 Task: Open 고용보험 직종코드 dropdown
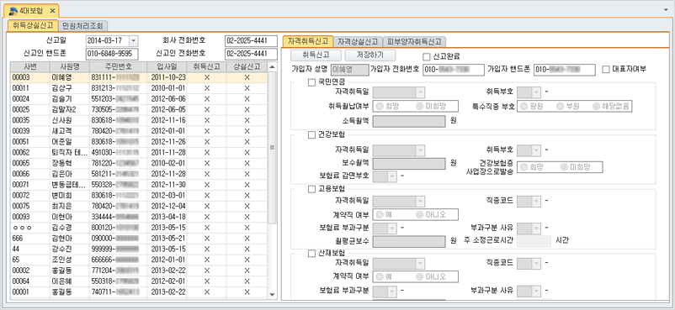(536, 201)
